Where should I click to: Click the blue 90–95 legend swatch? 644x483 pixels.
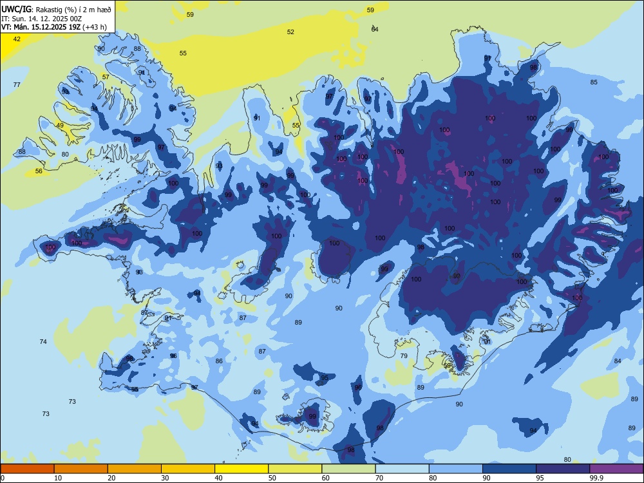509,469
